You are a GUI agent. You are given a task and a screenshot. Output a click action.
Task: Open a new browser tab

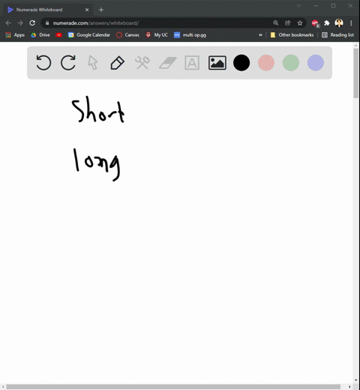(101, 10)
